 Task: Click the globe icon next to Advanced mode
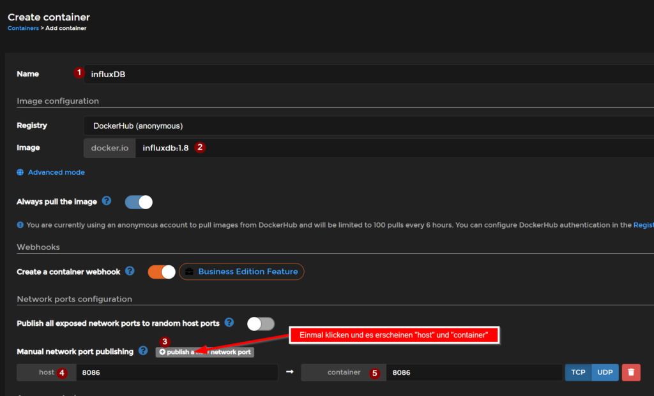(x=20, y=172)
